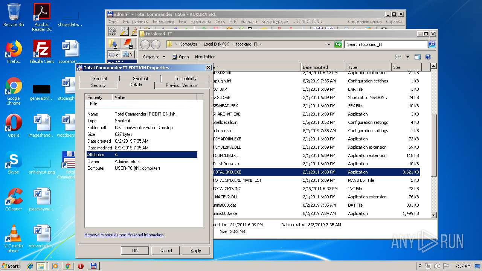Click Opera icon in the taskbar
482x271 pixels.
tap(81, 266)
